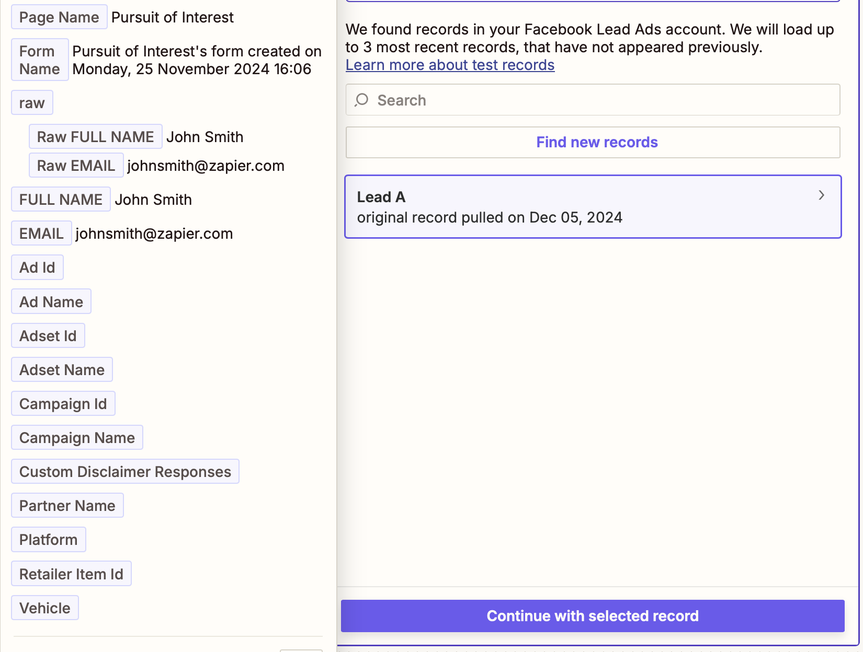Viewport: 863px width, 652px height.
Task: Click the Campaign Name label
Action: [x=77, y=438]
